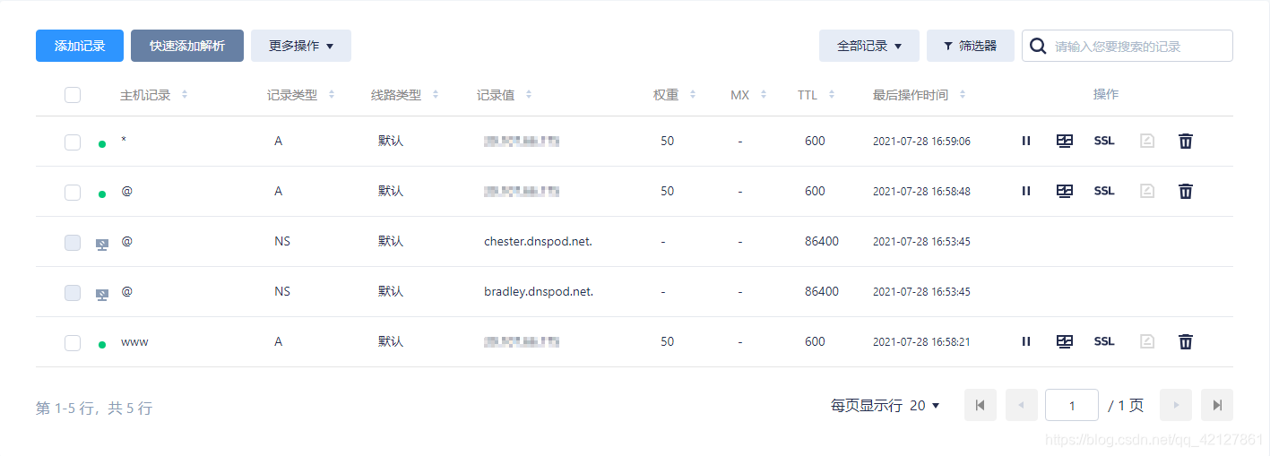Viewport: 1270px width, 456px height.
Task: Check the www record checkbox
Action: (x=73, y=342)
